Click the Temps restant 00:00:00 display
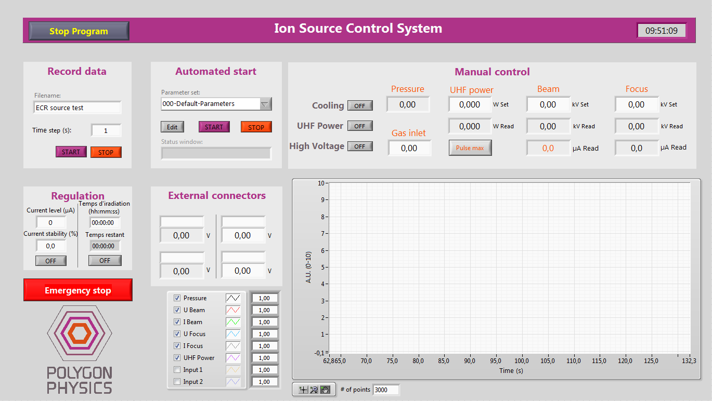Screen dimensions: 712x401 click(x=105, y=246)
